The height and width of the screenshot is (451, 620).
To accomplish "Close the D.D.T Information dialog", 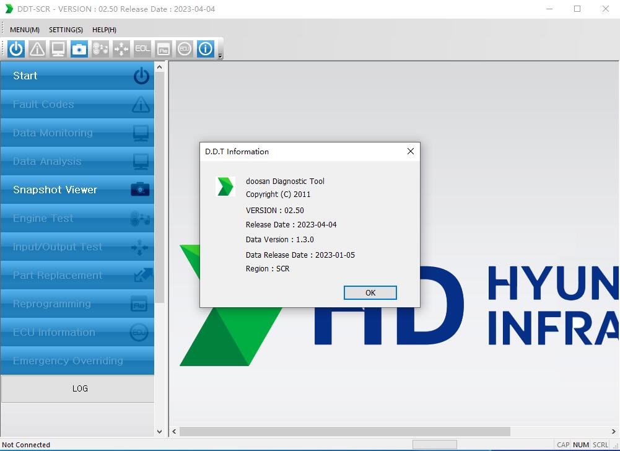I will (411, 151).
